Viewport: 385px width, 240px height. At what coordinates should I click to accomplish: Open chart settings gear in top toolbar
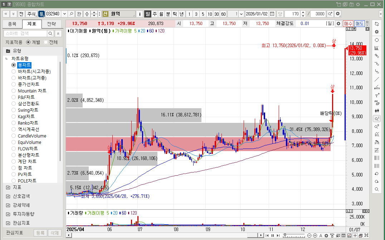coord(338,14)
